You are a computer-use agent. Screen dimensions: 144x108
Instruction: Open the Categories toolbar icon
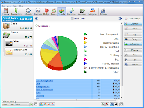pos(93,12)
